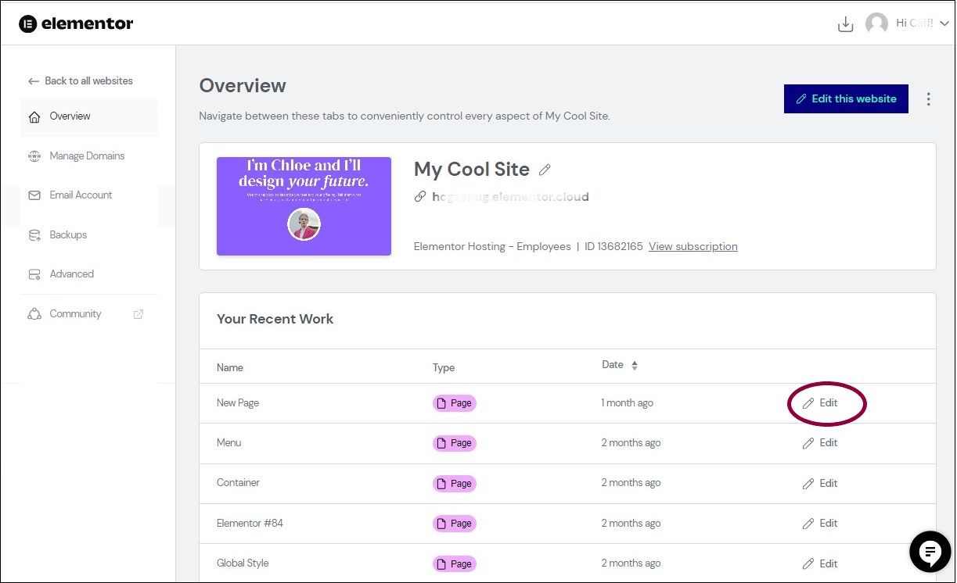Edit the Global Style entry

[x=820, y=563]
